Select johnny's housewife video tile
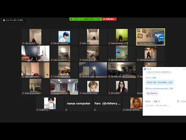The height and width of the screenshot is (140, 186). pyautogui.click(x=150, y=53)
